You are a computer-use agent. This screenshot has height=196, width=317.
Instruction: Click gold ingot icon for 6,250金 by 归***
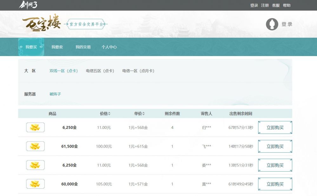pyautogui.click(x=35, y=127)
